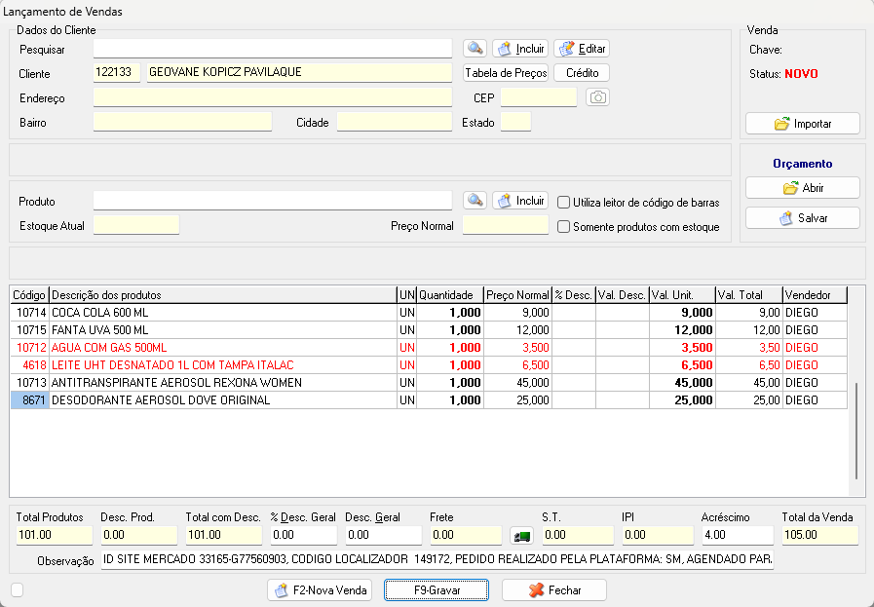The width and height of the screenshot is (874, 607).
Task: Click the customer search magnifier icon
Action: pos(475,48)
